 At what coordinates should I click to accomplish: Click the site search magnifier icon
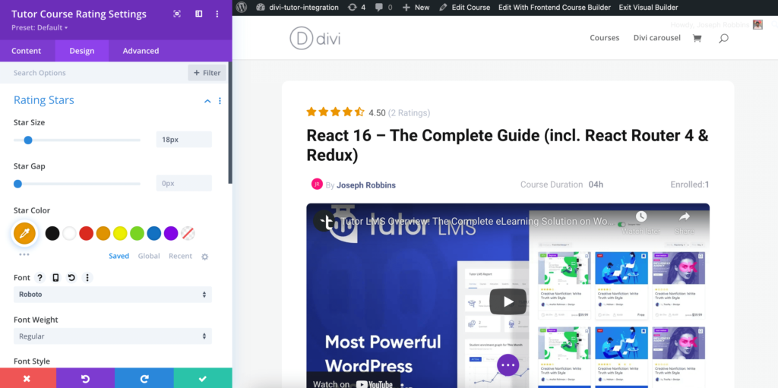[723, 38]
